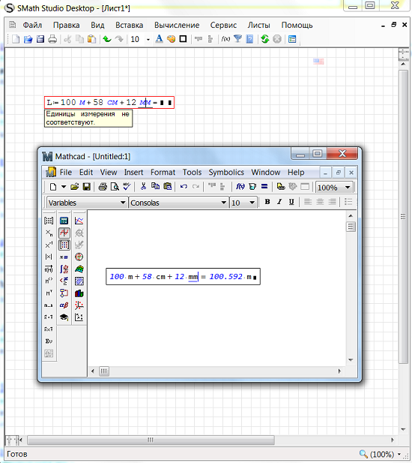Open Вид menu in SMath Studio
Viewport: 412px width, 463px height.
point(97,25)
